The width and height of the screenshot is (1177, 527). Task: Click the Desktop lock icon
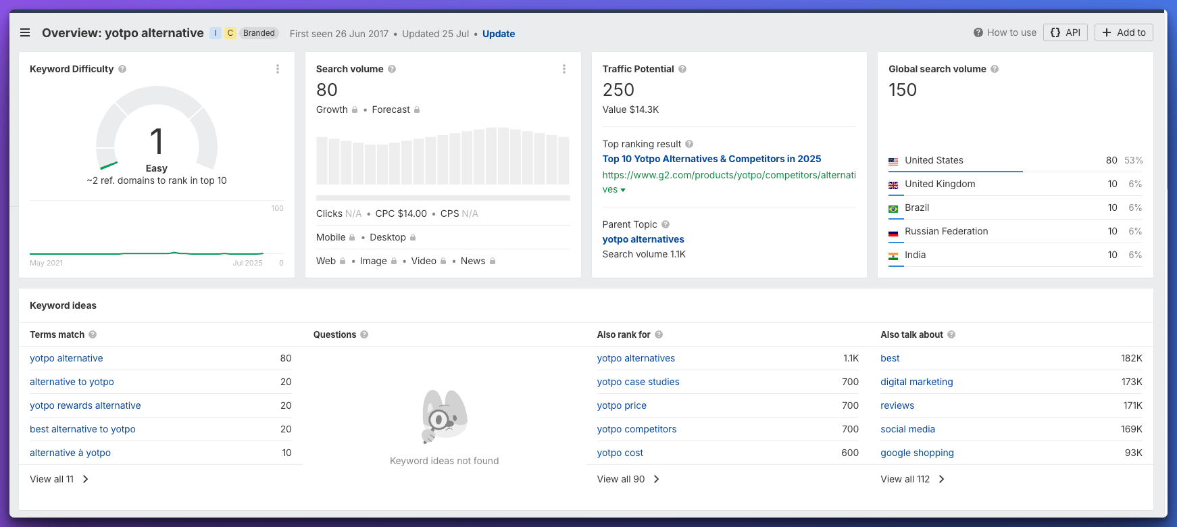click(x=413, y=237)
